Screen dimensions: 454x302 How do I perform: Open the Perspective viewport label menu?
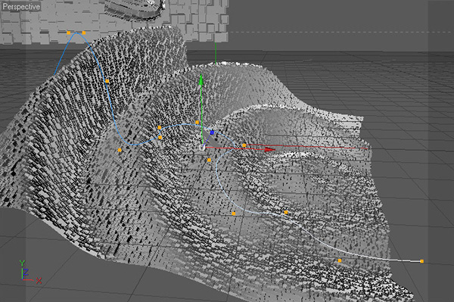pyautogui.click(x=21, y=7)
